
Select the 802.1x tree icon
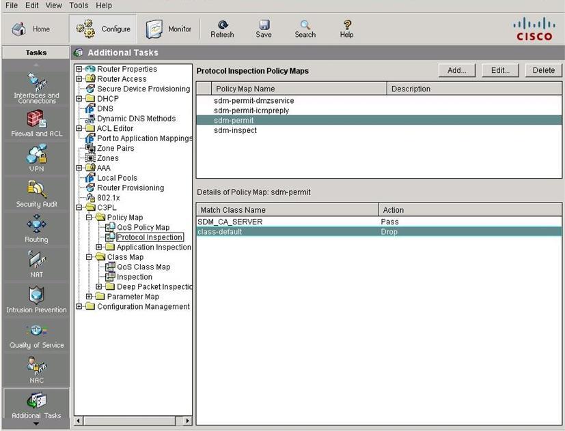(x=90, y=198)
